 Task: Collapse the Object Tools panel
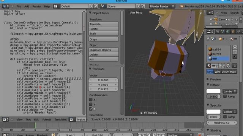pos(90,13)
